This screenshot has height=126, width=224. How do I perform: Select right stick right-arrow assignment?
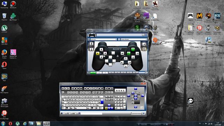[x=129, y=62]
